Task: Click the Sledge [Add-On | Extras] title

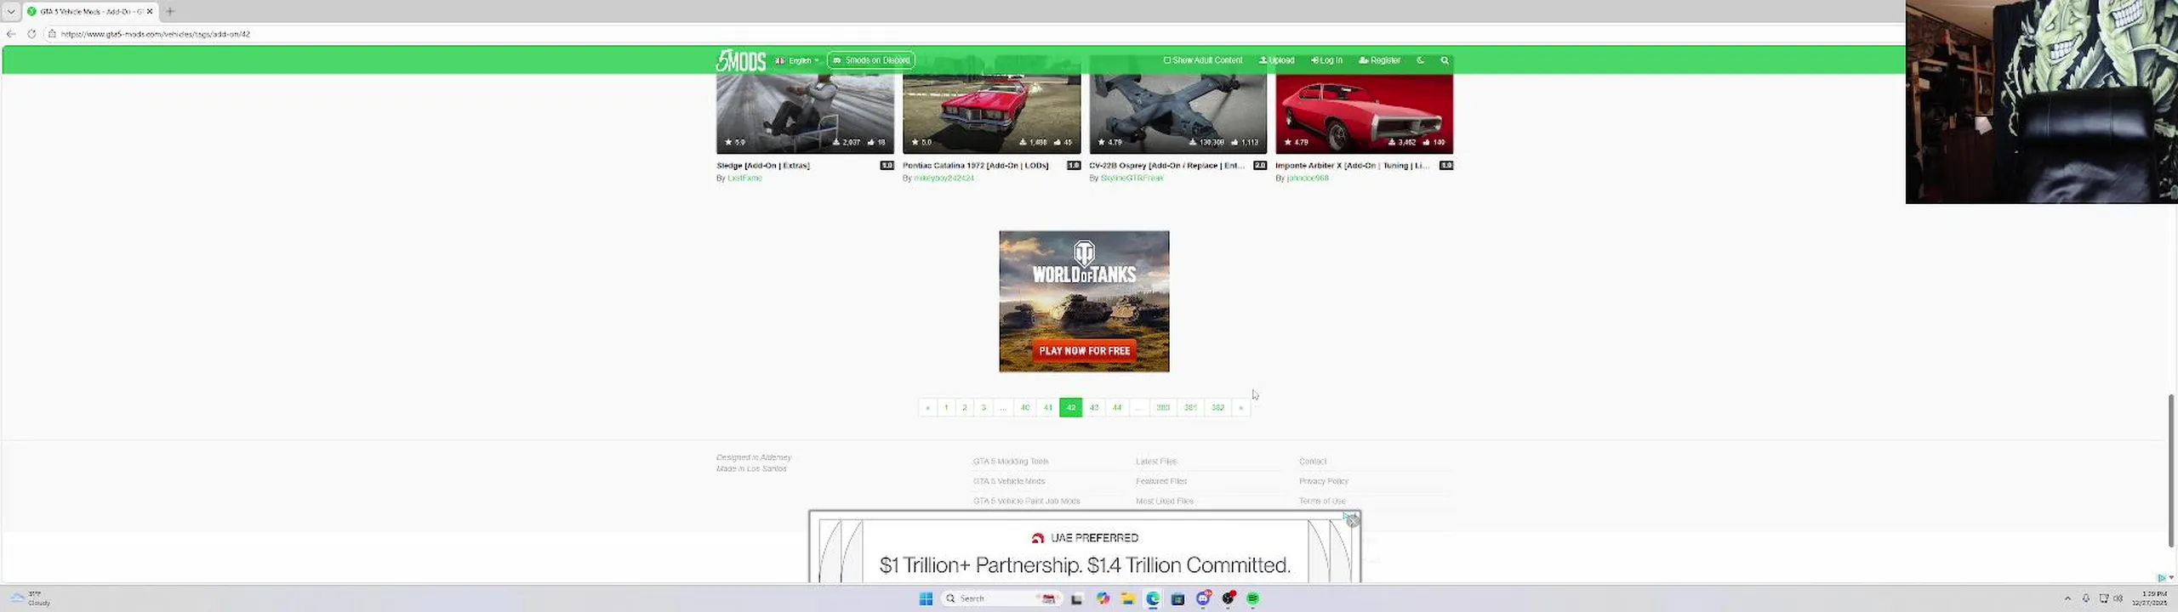Action: [763, 166]
